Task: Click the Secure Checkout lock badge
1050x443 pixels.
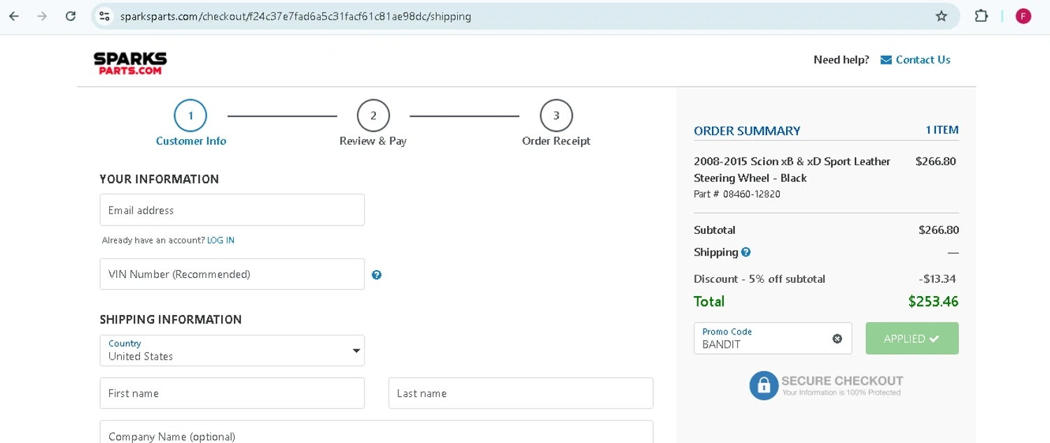Action: point(826,386)
